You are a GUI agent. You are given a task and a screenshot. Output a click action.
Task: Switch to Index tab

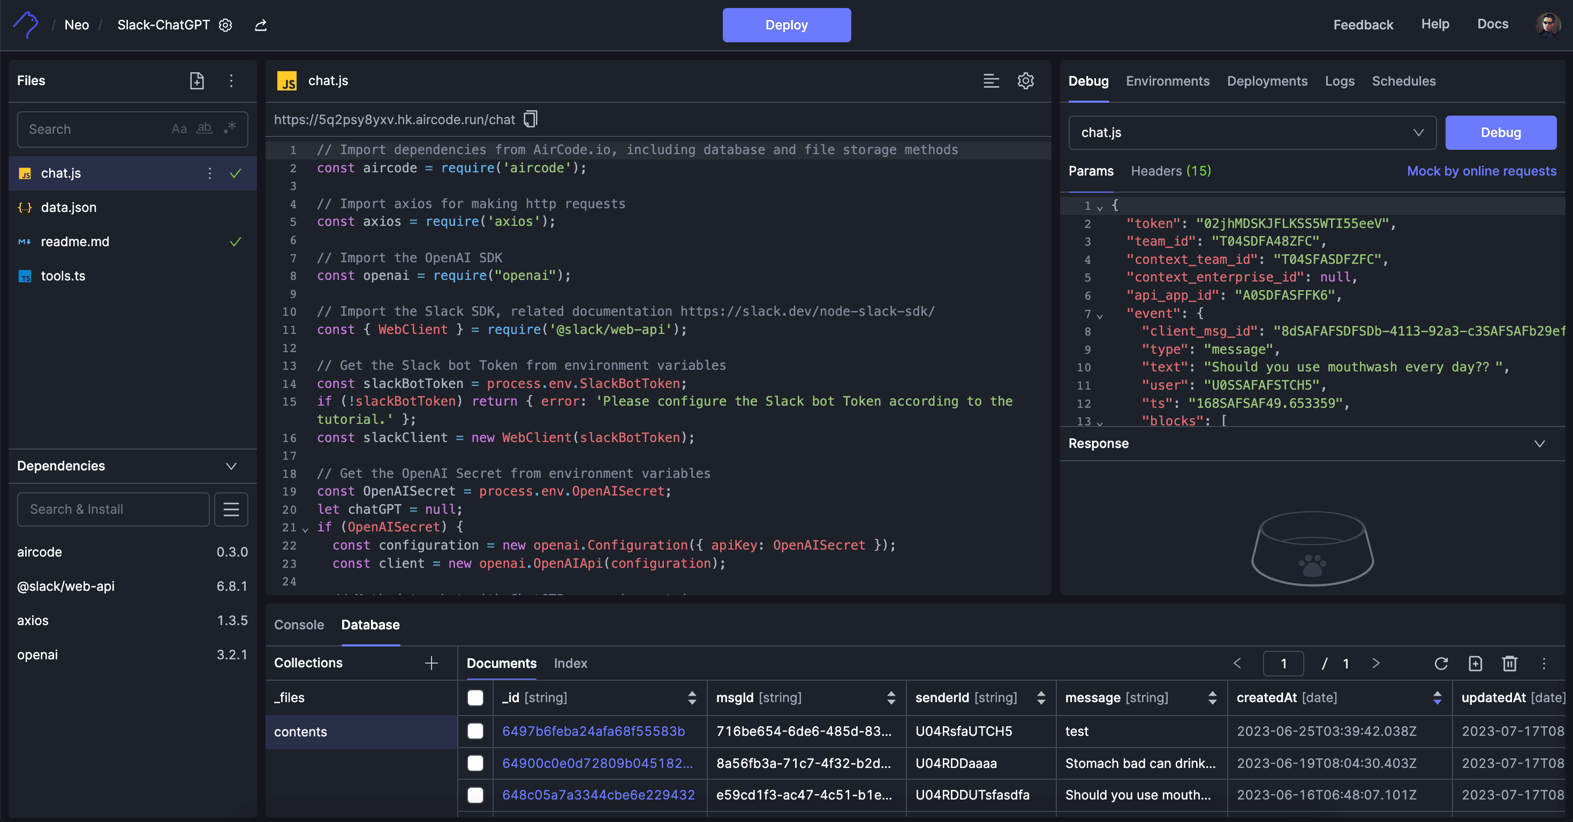point(570,664)
